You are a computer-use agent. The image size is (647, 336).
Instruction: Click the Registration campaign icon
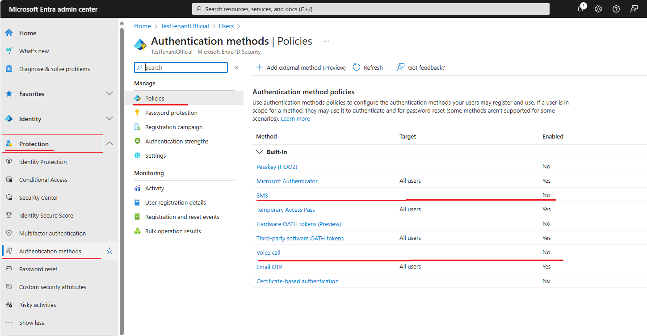[x=138, y=127]
